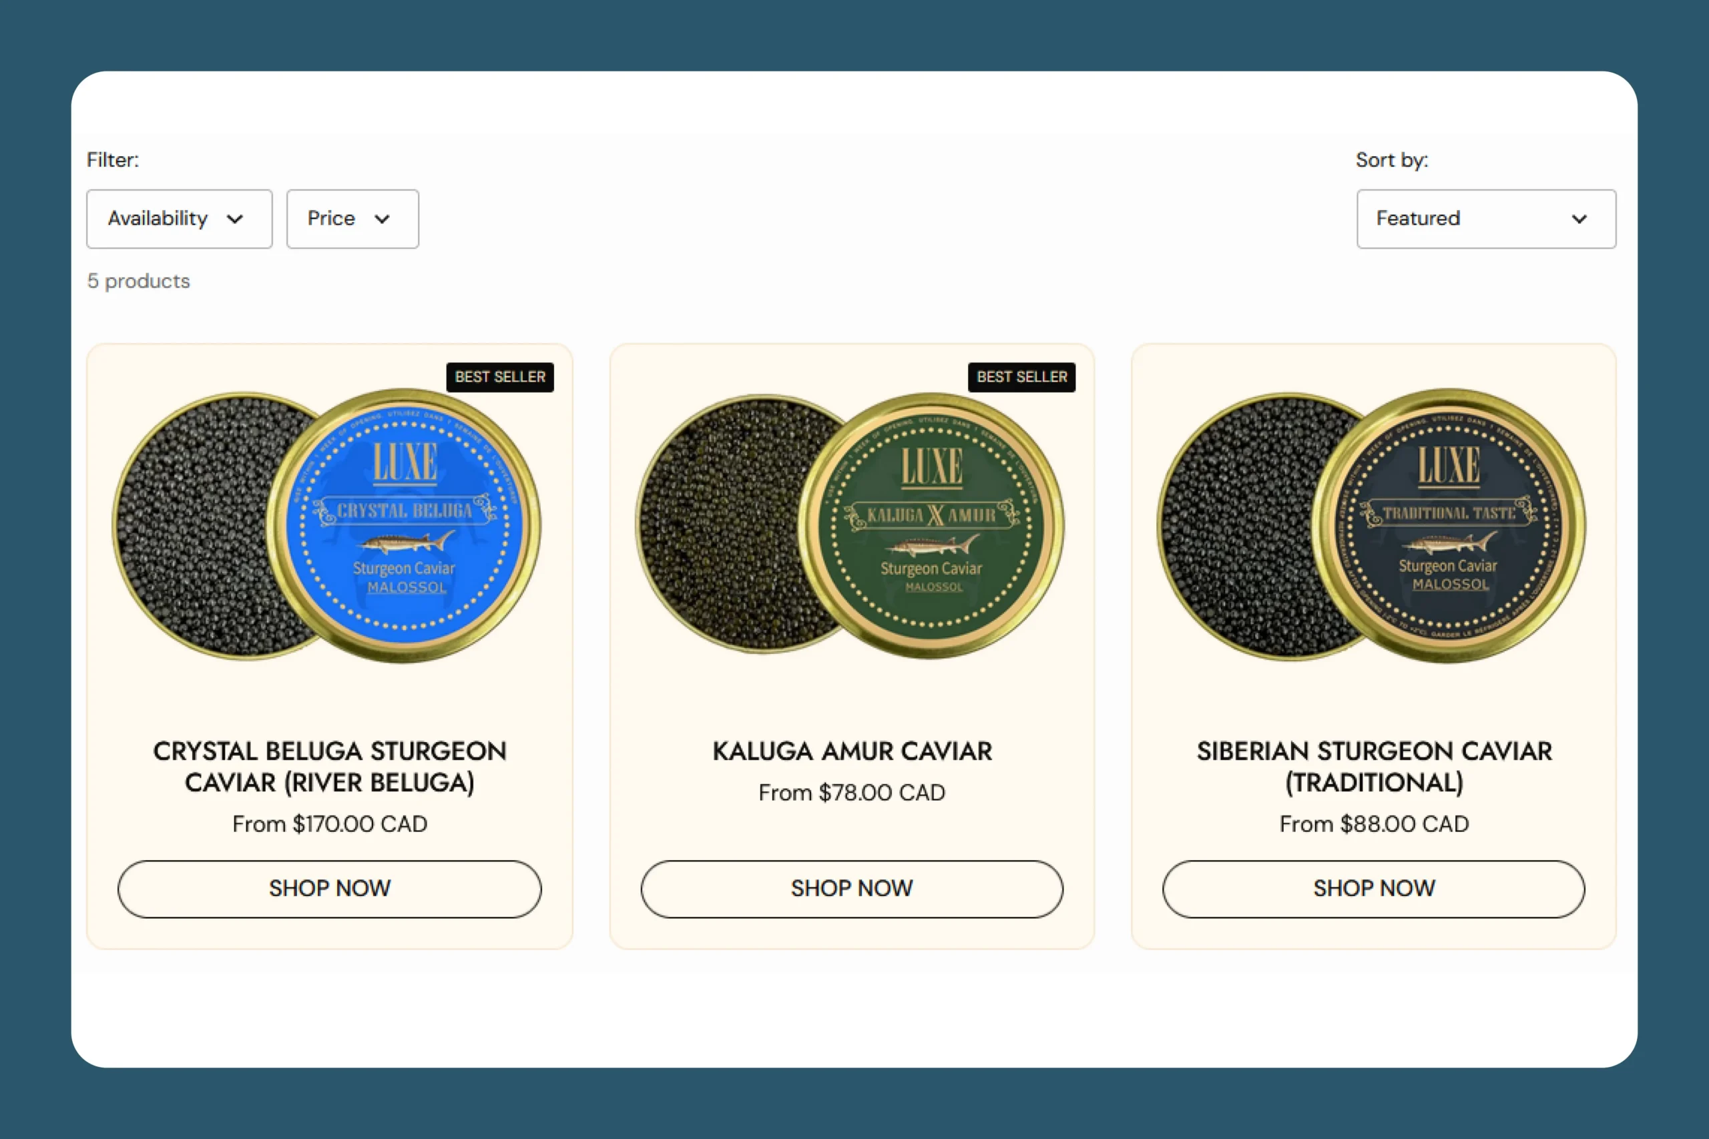Click the Featured dropdown chevron arrow

(1579, 219)
